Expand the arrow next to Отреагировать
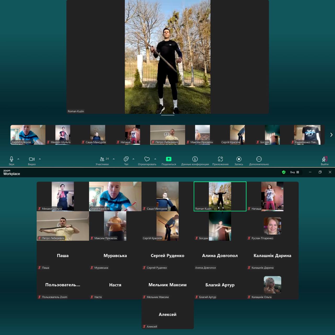 [155, 159]
